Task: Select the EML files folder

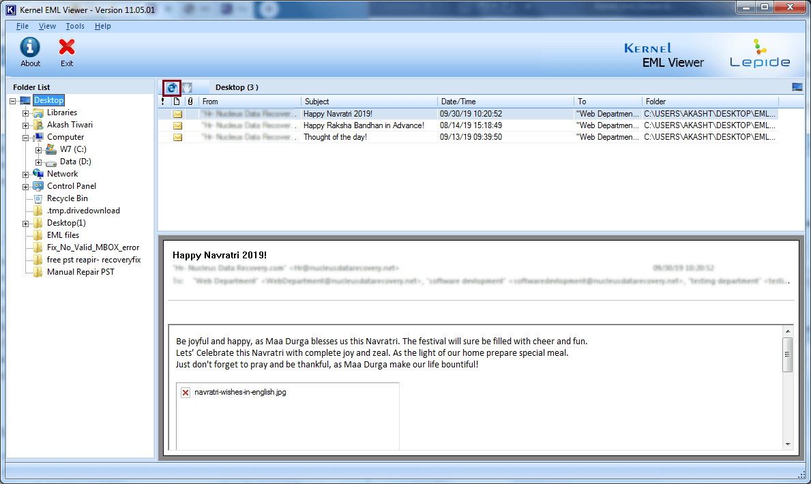Action: point(63,235)
